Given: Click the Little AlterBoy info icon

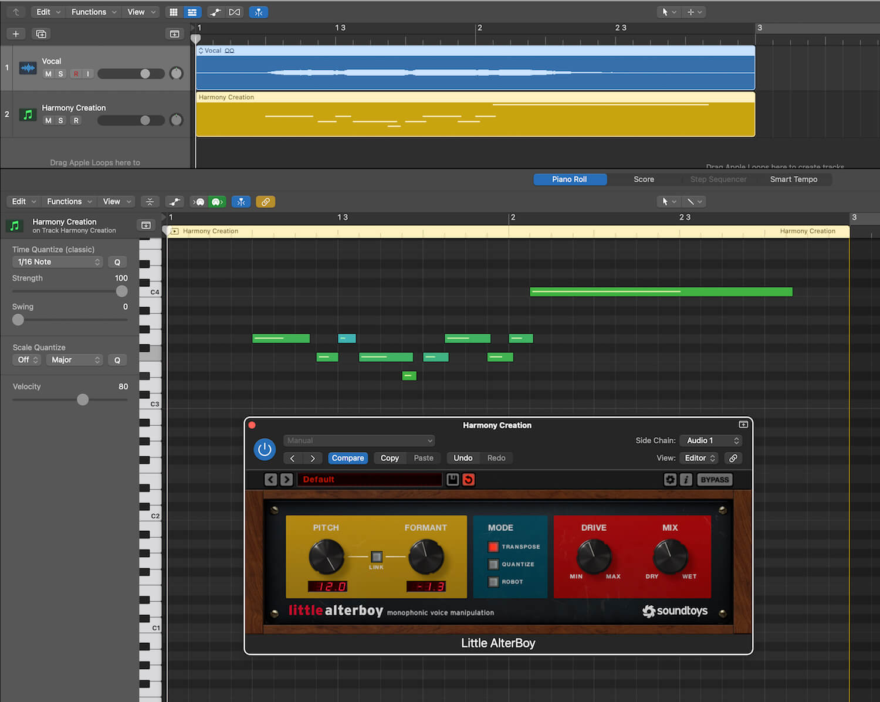Looking at the screenshot, I should (x=686, y=480).
